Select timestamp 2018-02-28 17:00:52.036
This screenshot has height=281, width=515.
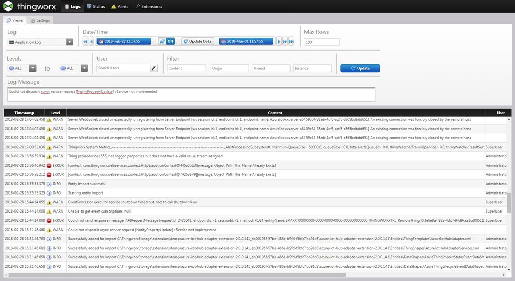click(x=25, y=147)
